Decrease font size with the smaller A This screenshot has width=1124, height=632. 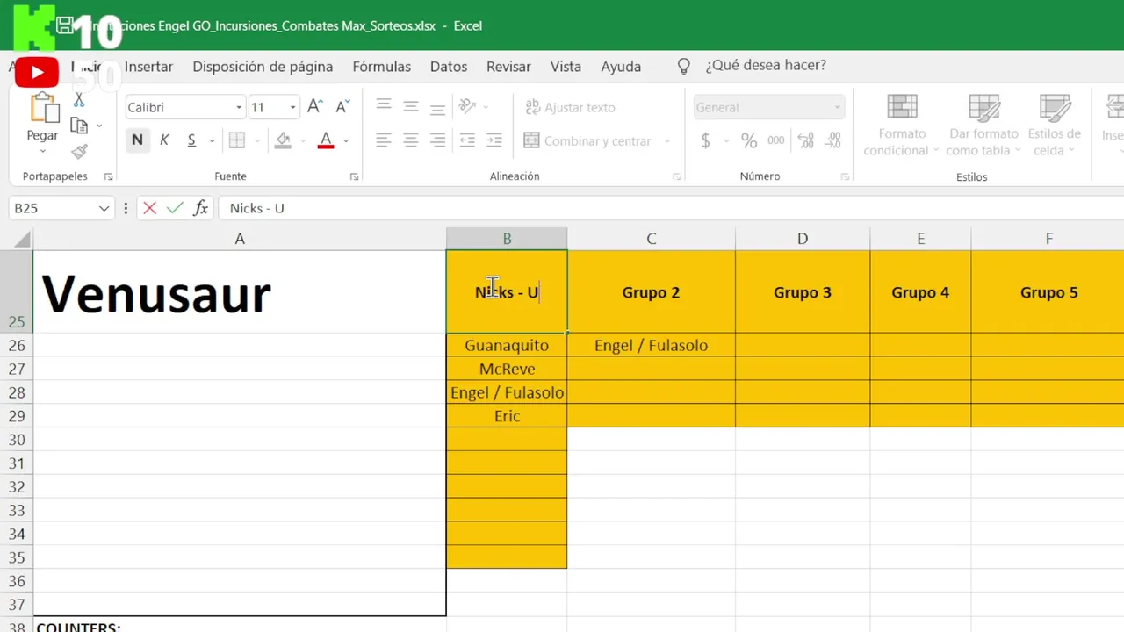[342, 107]
